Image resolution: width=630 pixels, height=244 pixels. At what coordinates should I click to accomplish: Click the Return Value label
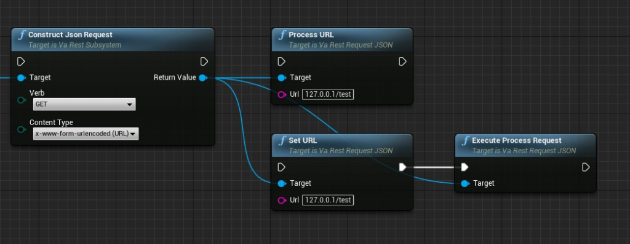tap(175, 77)
